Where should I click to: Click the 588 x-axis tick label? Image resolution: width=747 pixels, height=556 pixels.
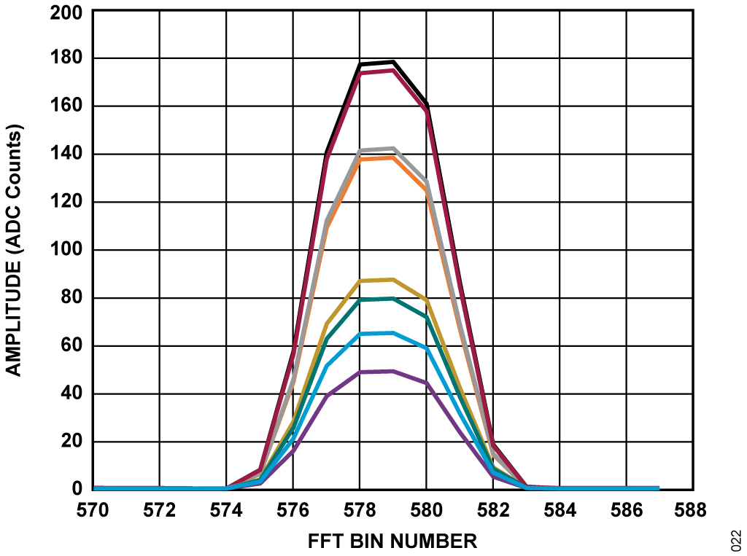coord(693,510)
